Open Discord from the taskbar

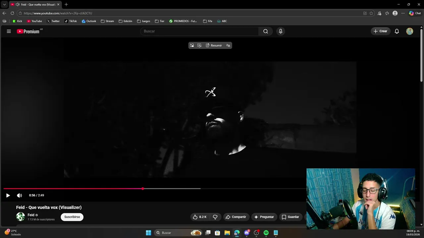click(246, 233)
